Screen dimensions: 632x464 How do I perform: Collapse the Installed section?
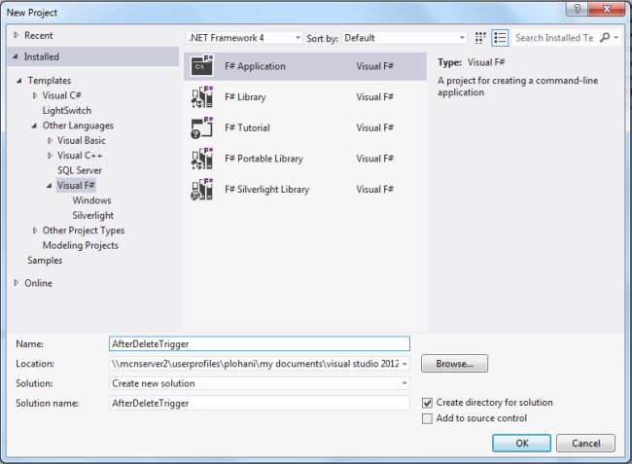pyautogui.click(x=16, y=56)
